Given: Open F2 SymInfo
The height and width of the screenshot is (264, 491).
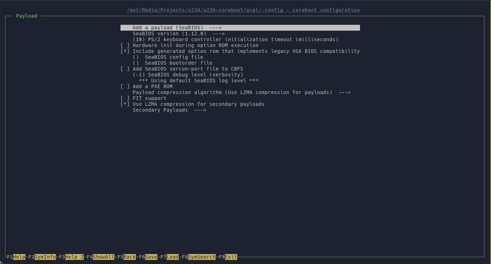Looking at the screenshot, I should (x=42, y=257).
